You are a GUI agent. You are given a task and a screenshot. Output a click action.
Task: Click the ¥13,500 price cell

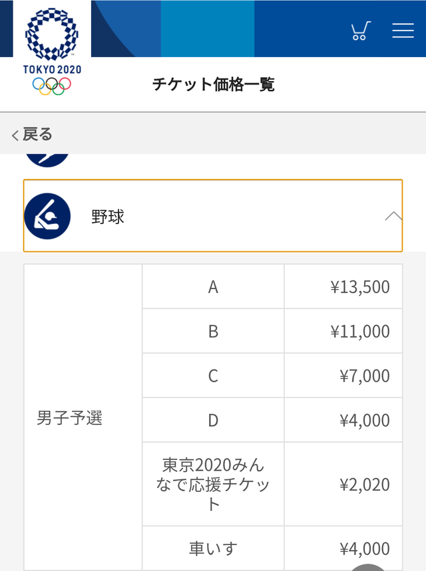[x=343, y=286]
